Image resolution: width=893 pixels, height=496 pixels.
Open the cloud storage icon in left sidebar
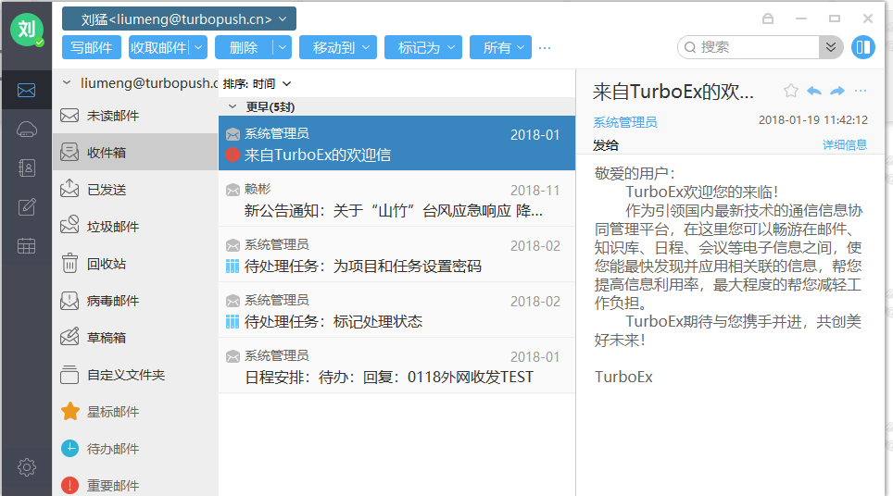[26, 130]
